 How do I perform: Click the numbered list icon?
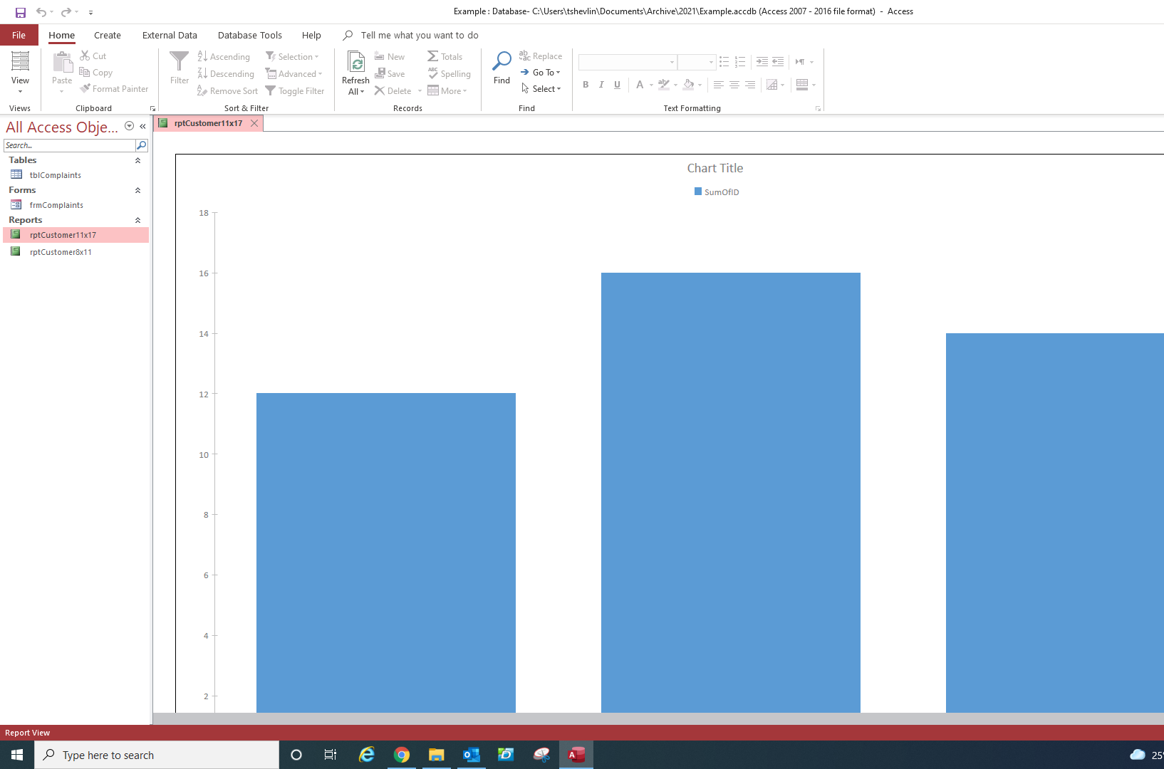740,62
